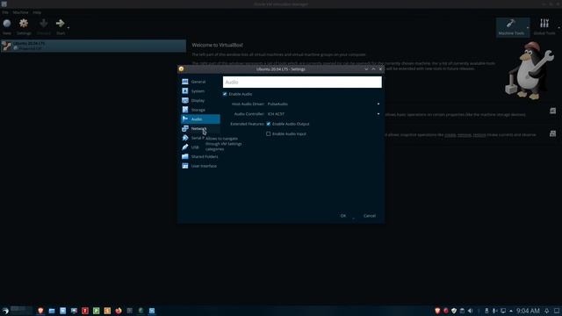The width and height of the screenshot is (562, 316).
Task: Expand the Start button dropdown arrow
Action: click(68, 27)
